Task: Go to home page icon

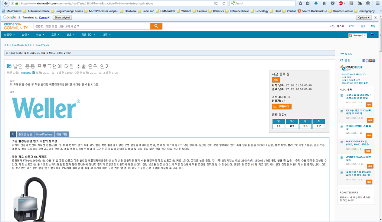Action: point(324,3)
